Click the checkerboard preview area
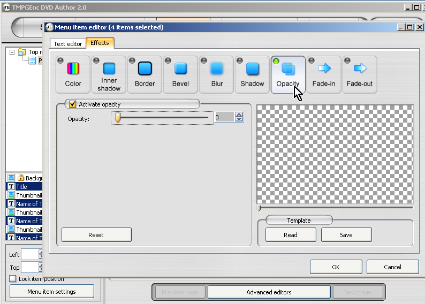Image resolution: width=425 pixels, height=304 pixels. (x=335, y=154)
